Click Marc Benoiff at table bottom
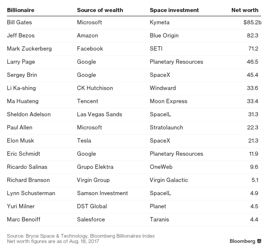The image size is (268, 251). 23,220
